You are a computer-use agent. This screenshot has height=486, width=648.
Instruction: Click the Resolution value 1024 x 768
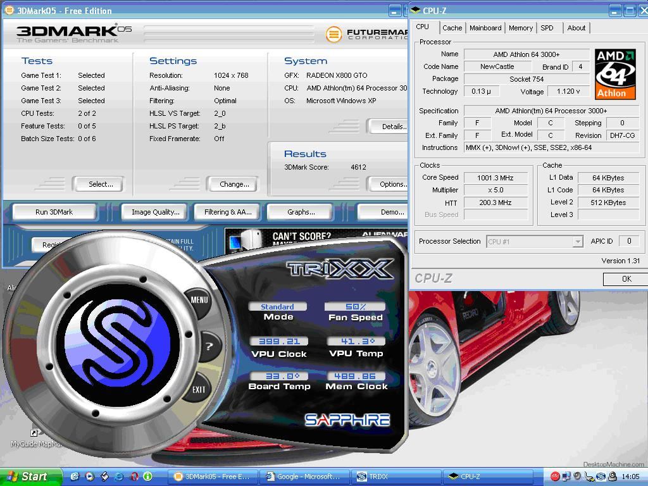click(x=231, y=75)
